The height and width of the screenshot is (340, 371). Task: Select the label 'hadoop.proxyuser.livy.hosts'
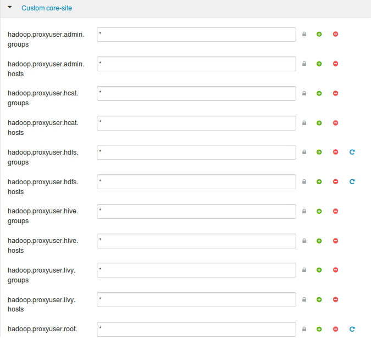tap(42, 304)
